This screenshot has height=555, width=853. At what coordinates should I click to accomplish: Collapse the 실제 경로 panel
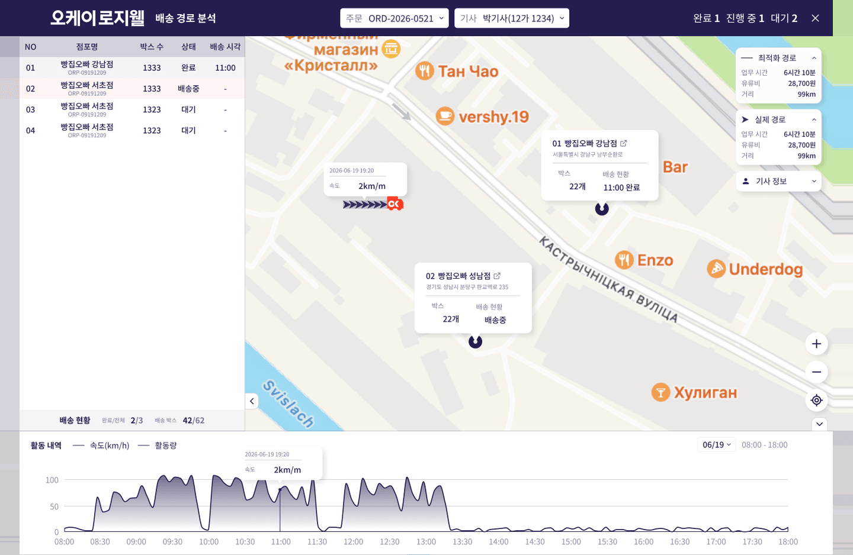pyautogui.click(x=814, y=120)
